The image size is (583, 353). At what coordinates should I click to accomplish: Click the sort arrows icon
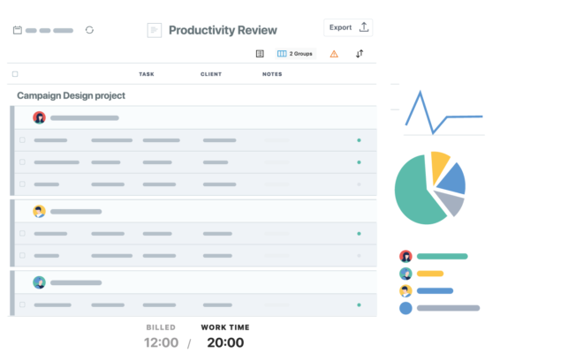tap(360, 54)
